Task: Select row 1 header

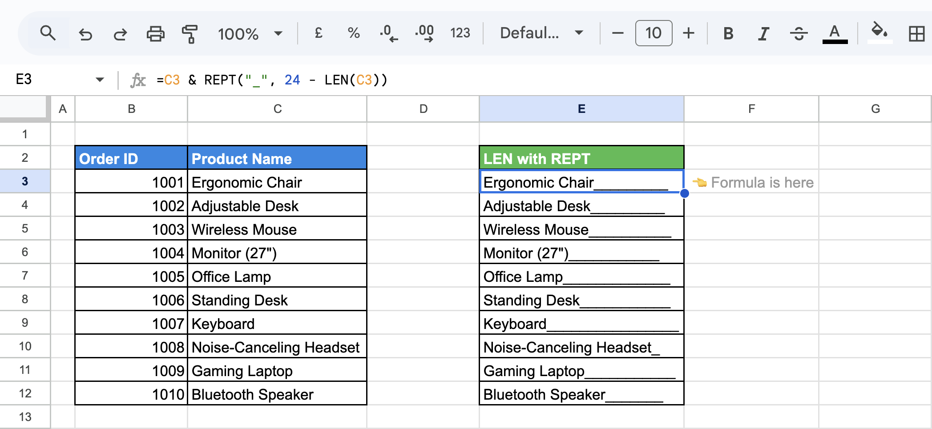Action: click(x=25, y=134)
